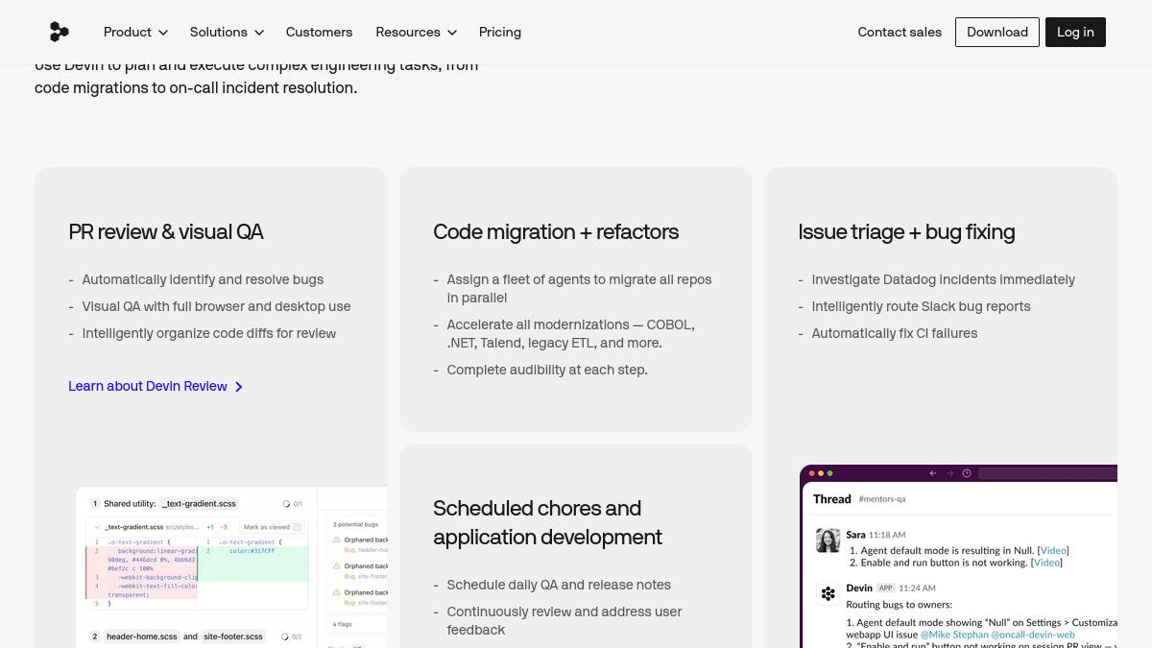Select the _text-gradient.scss filename tag in Shared utility heading
Screen dimensions: 1152x648
click(199, 504)
